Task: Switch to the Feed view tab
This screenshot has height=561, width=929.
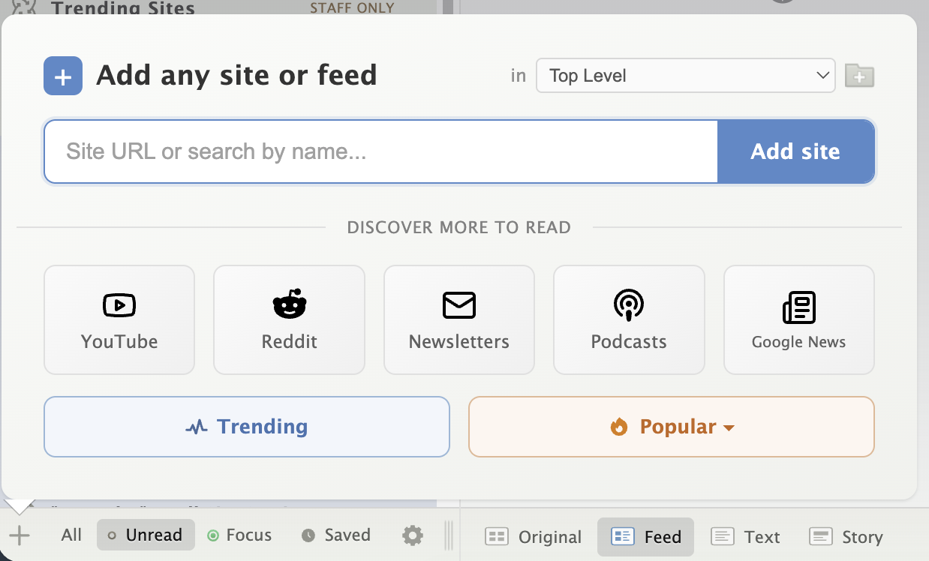Action: click(645, 537)
